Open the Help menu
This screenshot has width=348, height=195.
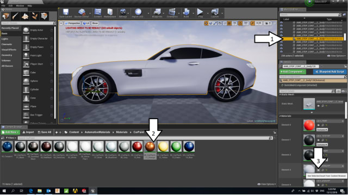tap(30, 6)
